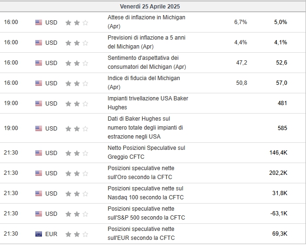The image size is (306, 246).
Task: Click the EU flag icon beside EUR
Action: [39, 234]
